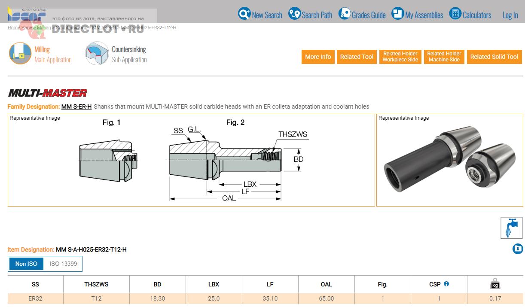
Task: Click the More Info button
Action: click(318, 57)
